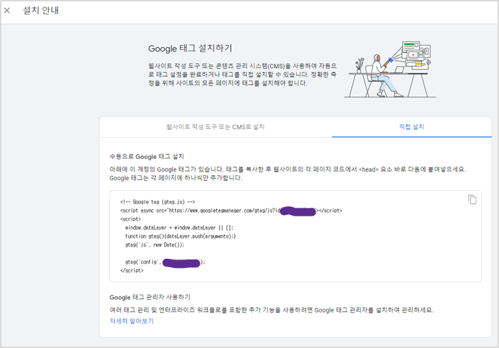The width and height of the screenshot is (499, 348).
Task: Open the 자세히 알아보기 link
Action: click(131, 321)
